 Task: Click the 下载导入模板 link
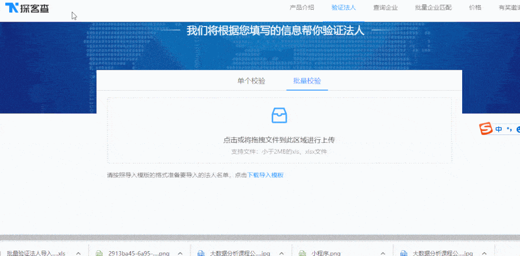[266, 175]
